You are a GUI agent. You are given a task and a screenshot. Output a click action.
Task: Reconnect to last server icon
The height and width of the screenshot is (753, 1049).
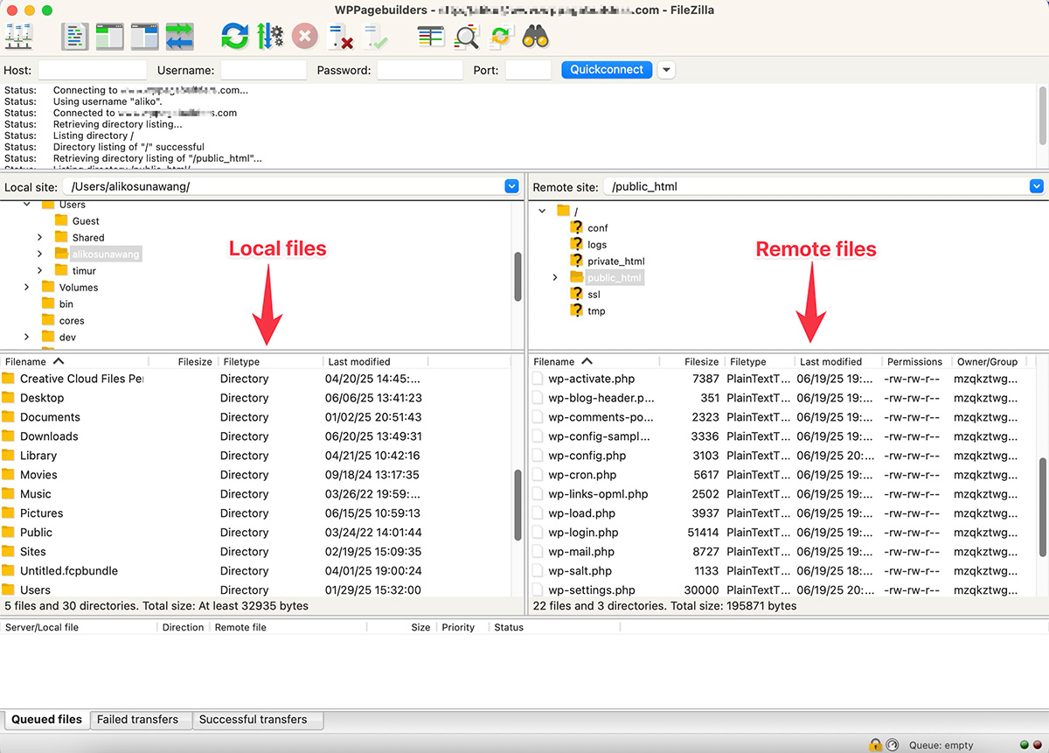[375, 37]
